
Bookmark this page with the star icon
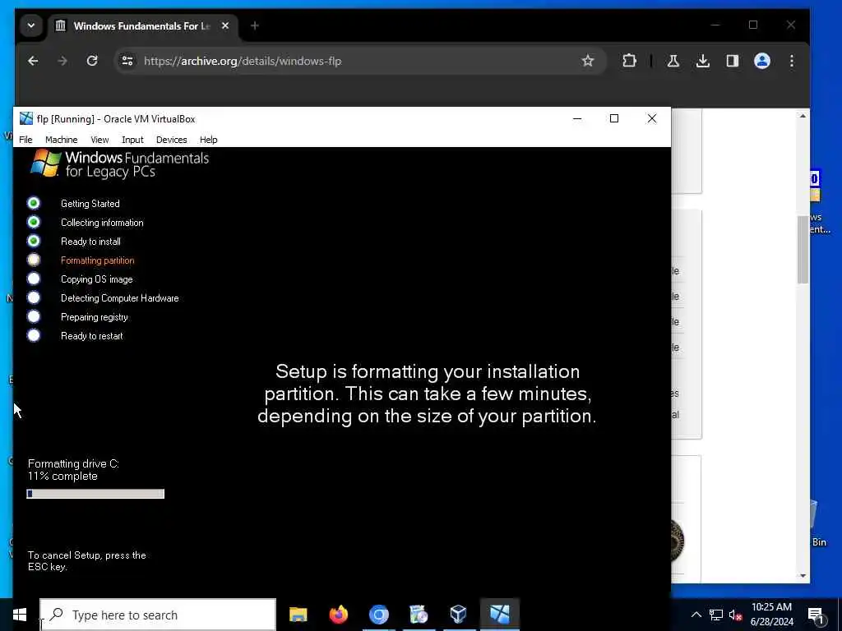588,61
